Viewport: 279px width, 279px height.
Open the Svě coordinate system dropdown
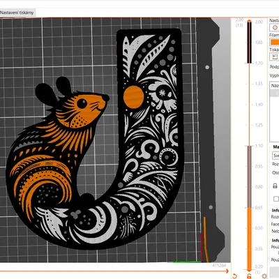coord(276,156)
